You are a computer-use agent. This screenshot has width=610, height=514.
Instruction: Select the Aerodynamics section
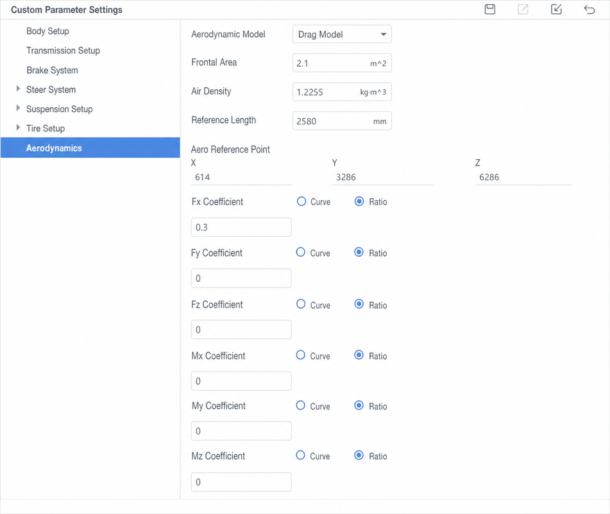coord(90,148)
